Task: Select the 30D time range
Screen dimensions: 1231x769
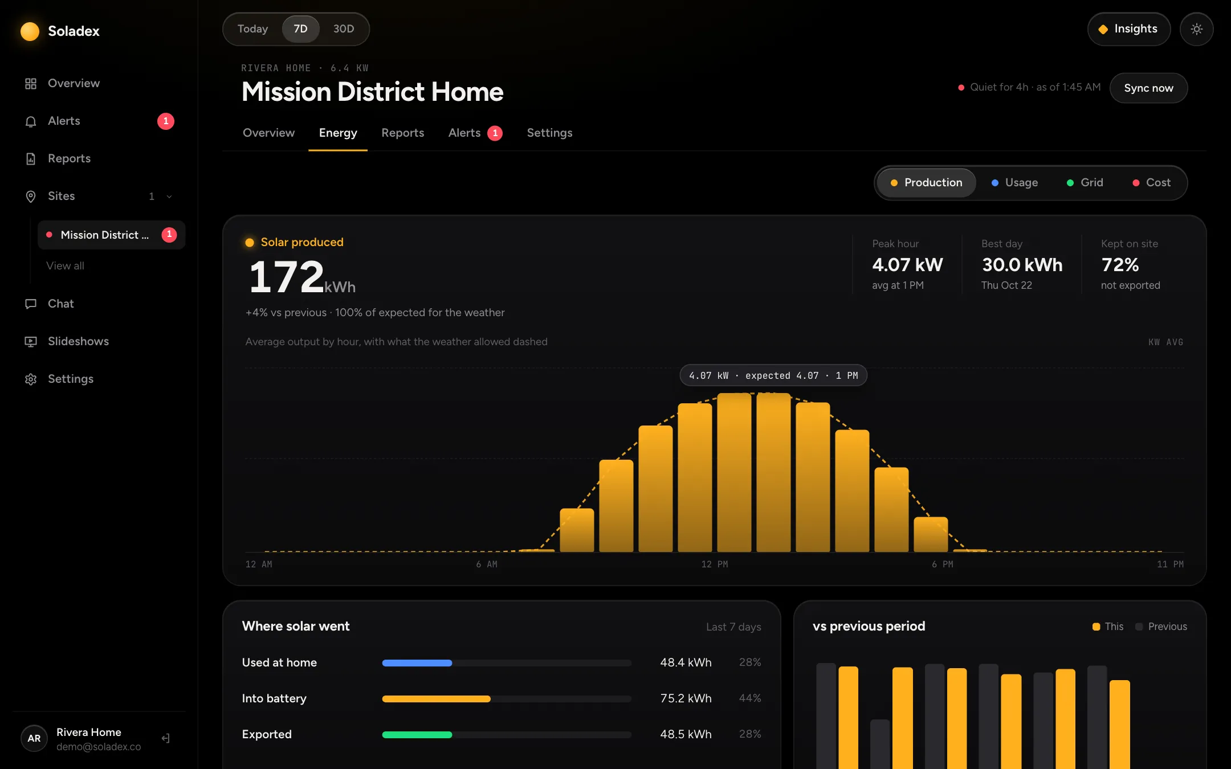Action: 344,29
